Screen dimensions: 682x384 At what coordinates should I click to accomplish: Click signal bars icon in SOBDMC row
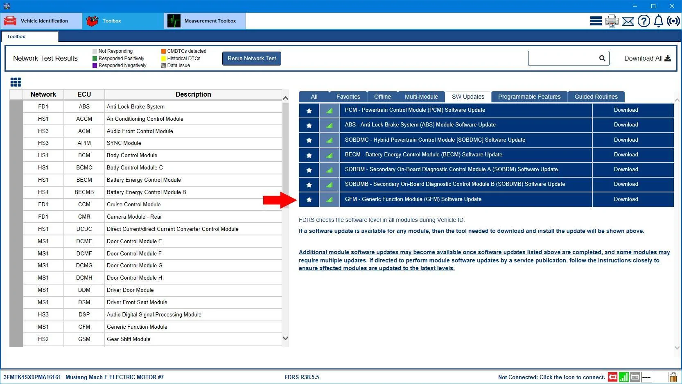point(330,140)
